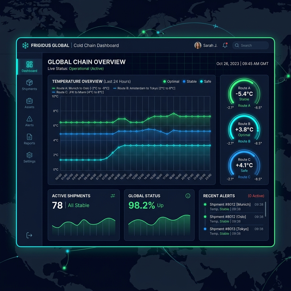Open the Alerts warning triangle icon
Screen dimensions: 291x291
click(29, 119)
